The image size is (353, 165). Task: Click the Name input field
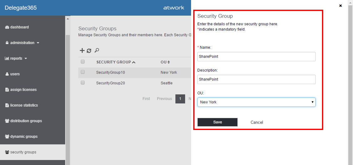tap(256, 57)
